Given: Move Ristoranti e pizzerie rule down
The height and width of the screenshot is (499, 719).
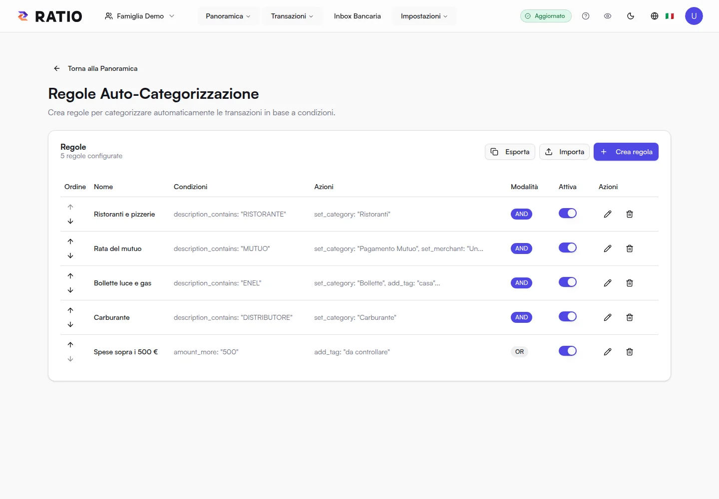Looking at the screenshot, I should (x=70, y=221).
